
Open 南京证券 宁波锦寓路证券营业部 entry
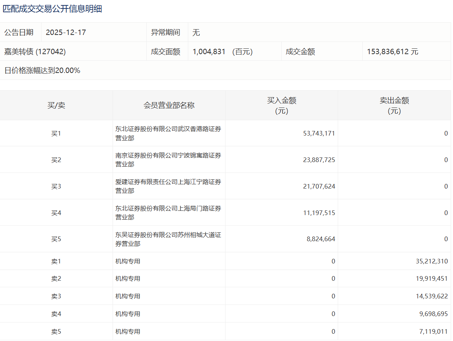tap(168, 160)
